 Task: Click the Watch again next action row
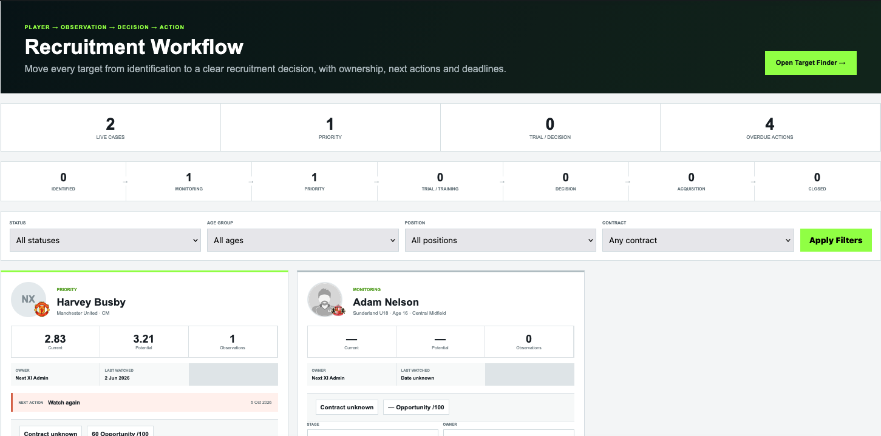[145, 403]
